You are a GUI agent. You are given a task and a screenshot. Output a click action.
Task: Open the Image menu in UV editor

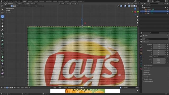tap(26, 88)
